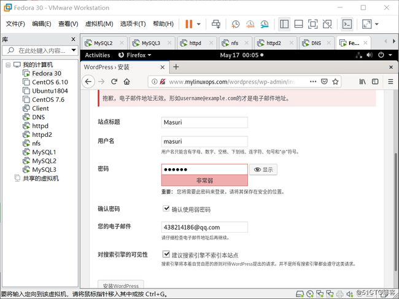Switch to the MySQL2 VM tab
Image resolution: width=399 pixels, height=299 pixels.
click(104, 43)
